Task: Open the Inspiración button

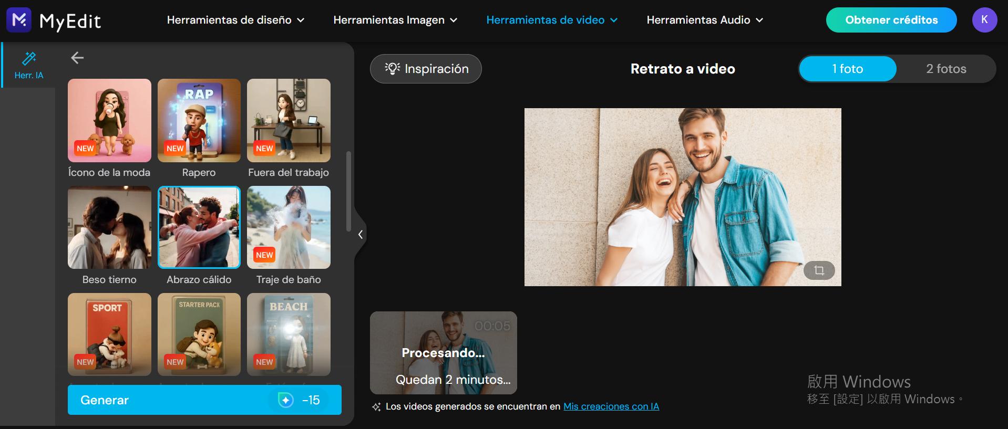Action: (426, 69)
